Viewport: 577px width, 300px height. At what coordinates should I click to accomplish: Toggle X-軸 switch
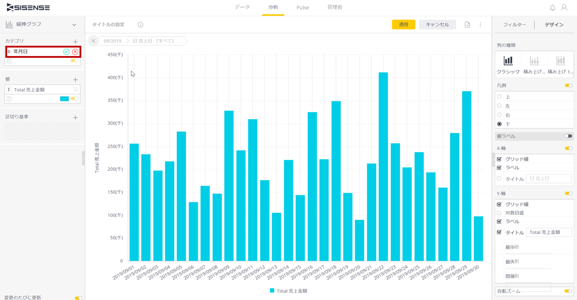(x=568, y=148)
